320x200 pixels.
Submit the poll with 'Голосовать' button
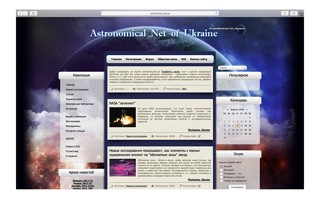(237, 187)
